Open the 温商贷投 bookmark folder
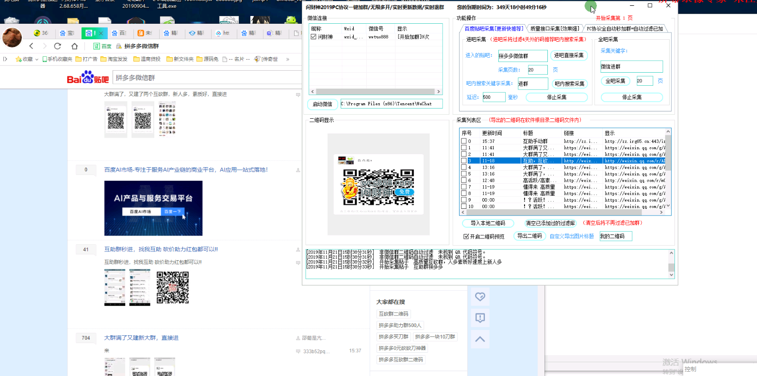The width and height of the screenshot is (757, 376). click(146, 59)
